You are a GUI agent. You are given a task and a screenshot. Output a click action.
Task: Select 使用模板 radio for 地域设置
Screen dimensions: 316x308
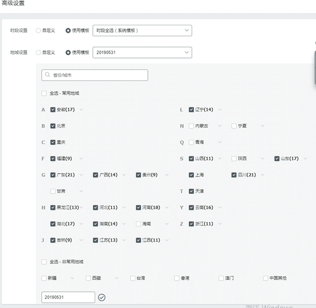coord(68,52)
